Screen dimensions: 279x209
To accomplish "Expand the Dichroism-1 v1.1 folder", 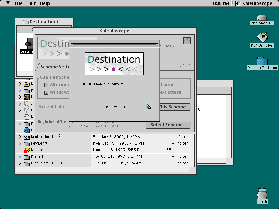I will [x=20, y=163].
